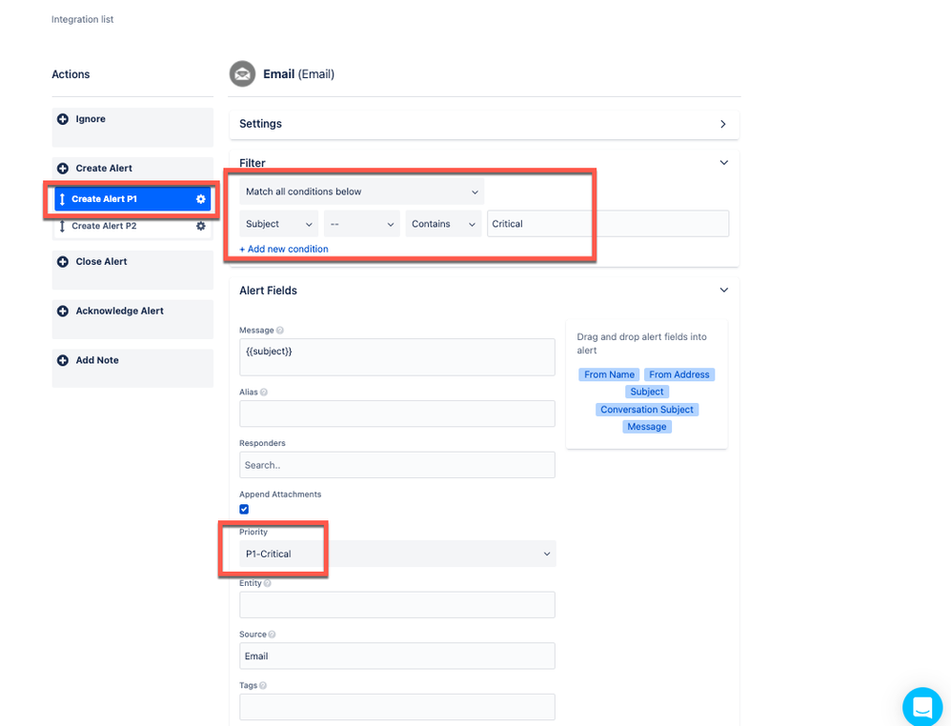
Task: Go back to Integration list
Action: pos(83,19)
